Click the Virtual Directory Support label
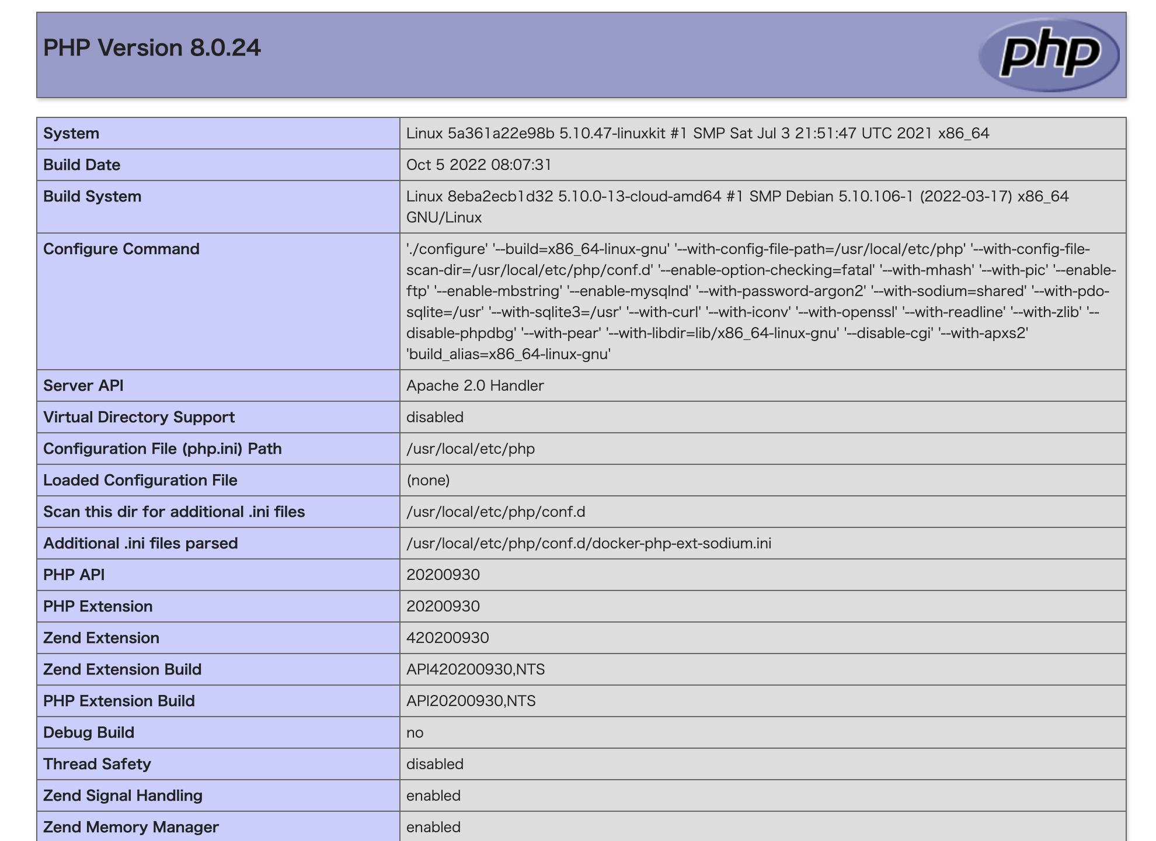 tap(139, 417)
